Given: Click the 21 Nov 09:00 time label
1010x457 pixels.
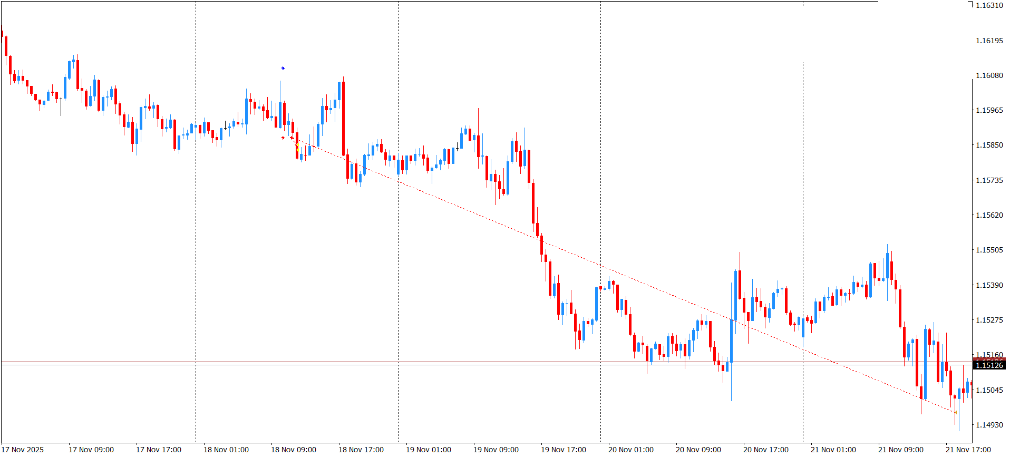Looking at the screenshot, I should [901, 450].
